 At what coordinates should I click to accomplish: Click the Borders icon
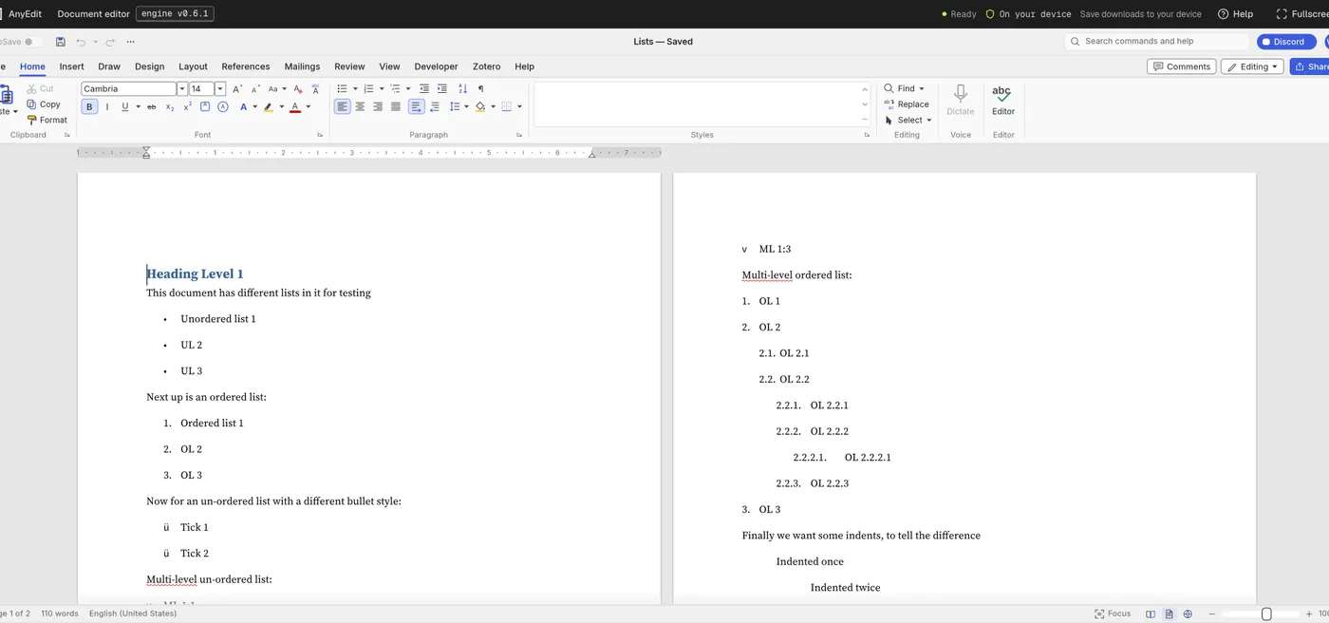(507, 107)
